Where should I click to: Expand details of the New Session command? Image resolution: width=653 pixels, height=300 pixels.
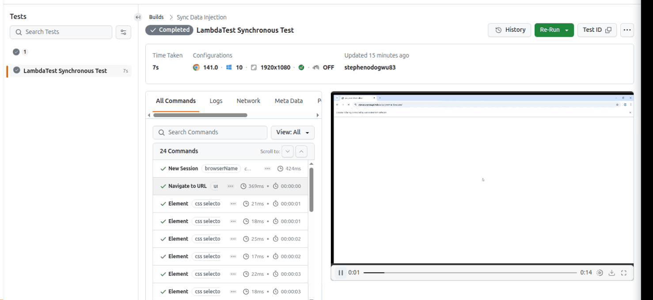[267, 168]
